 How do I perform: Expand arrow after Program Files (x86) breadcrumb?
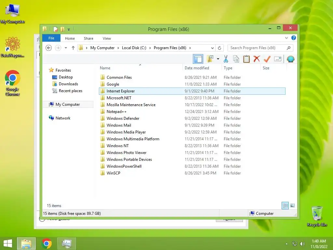[x=190, y=48]
